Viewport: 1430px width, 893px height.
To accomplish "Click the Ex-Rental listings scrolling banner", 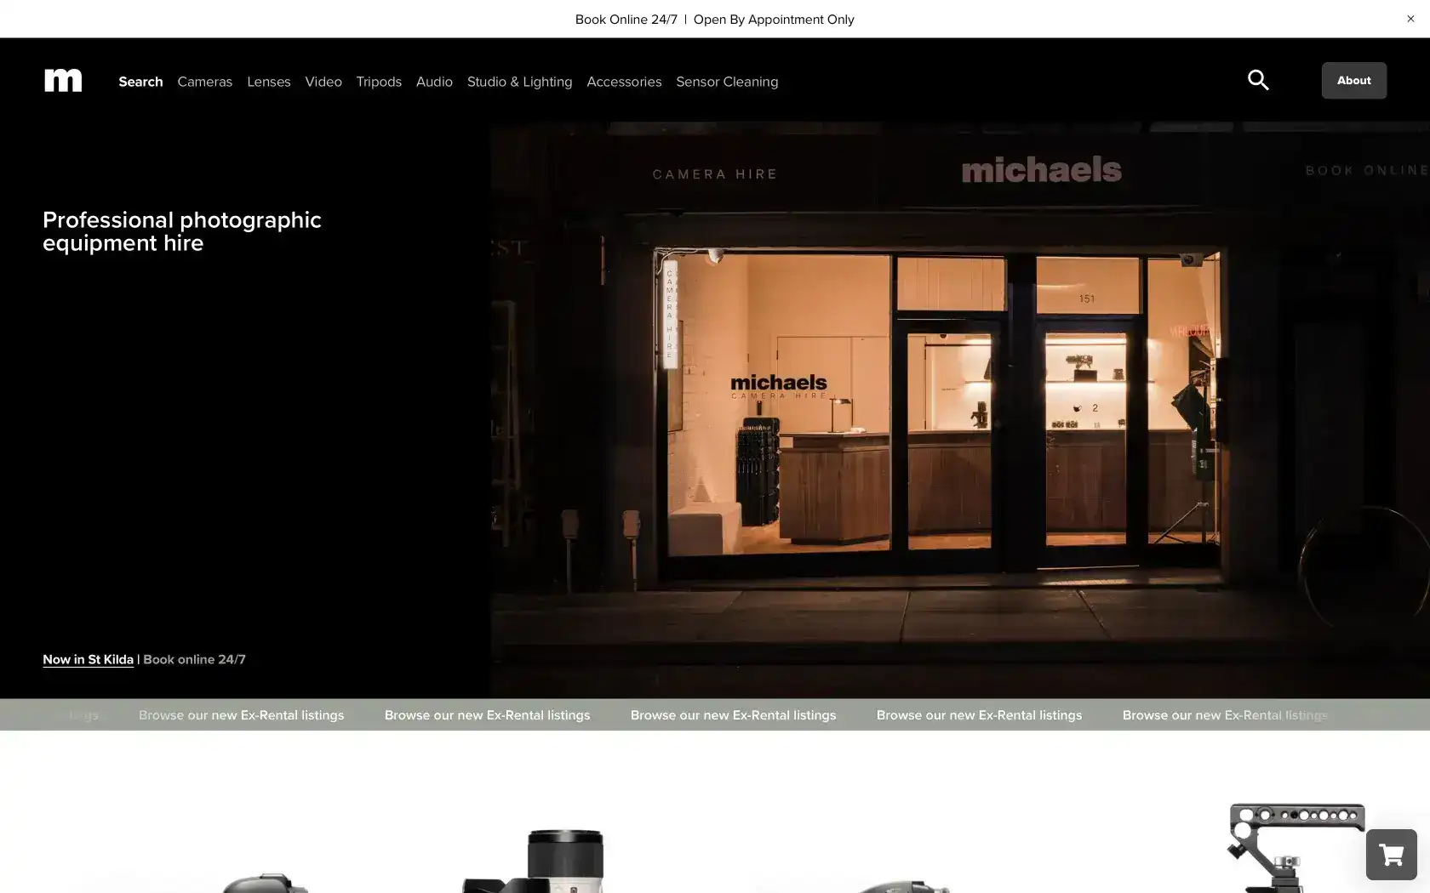I will (x=732, y=714).
